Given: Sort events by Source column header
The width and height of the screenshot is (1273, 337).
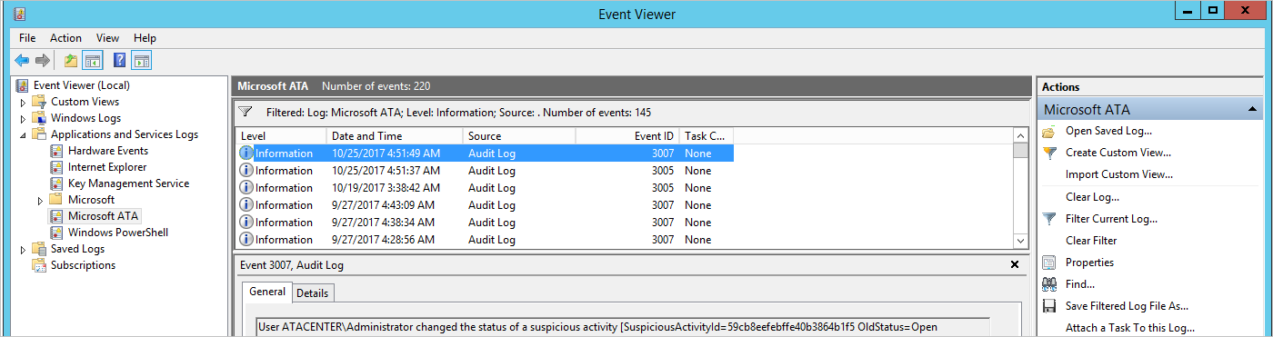Looking at the screenshot, I should [518, 136].
